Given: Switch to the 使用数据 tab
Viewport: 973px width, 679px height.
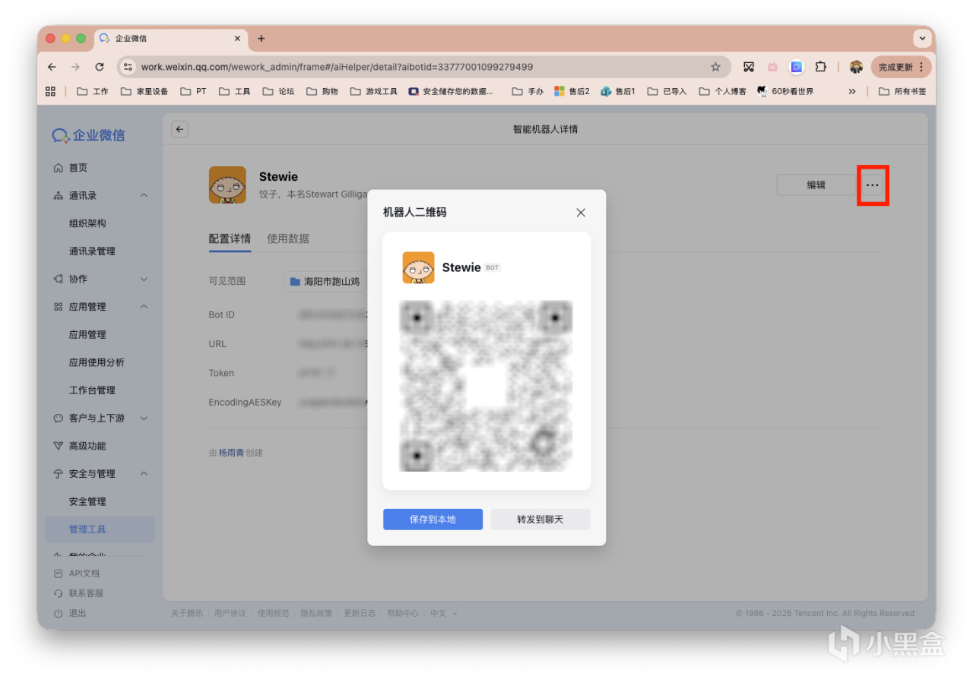Looking at the screenshot, I should pyautogui.click(x=288, y=238).
